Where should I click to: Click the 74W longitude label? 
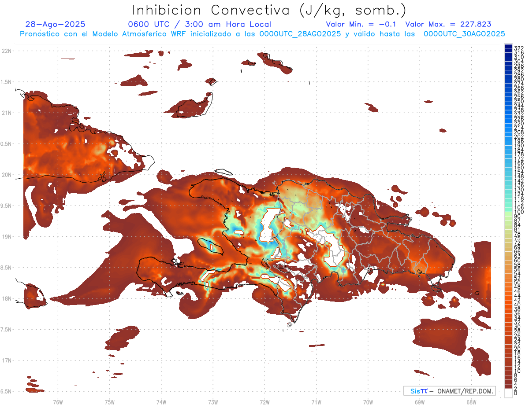161,402
